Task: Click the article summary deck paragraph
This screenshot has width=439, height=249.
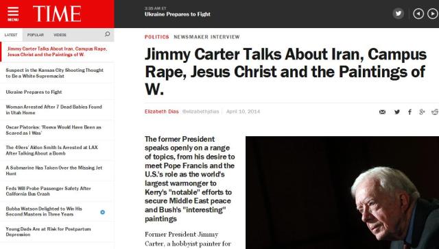Action: pos(190,179)
